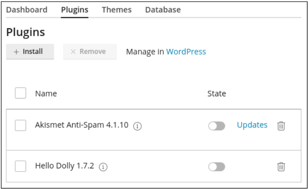Open the Hello Dolly info icon

click(104, 167)
